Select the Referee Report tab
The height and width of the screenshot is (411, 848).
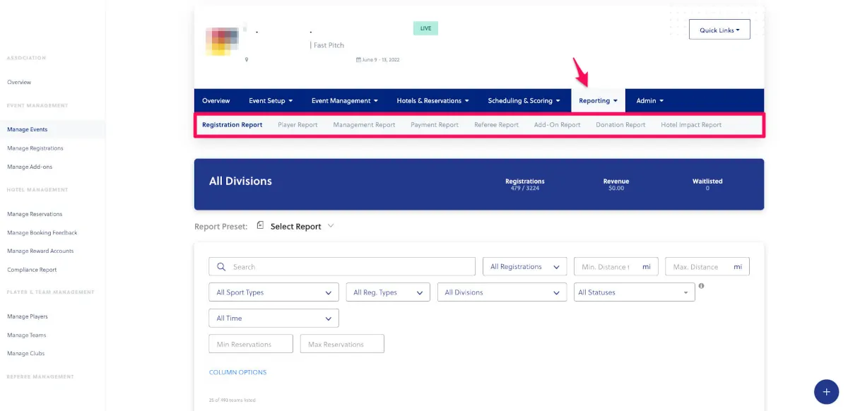point(496,125)
